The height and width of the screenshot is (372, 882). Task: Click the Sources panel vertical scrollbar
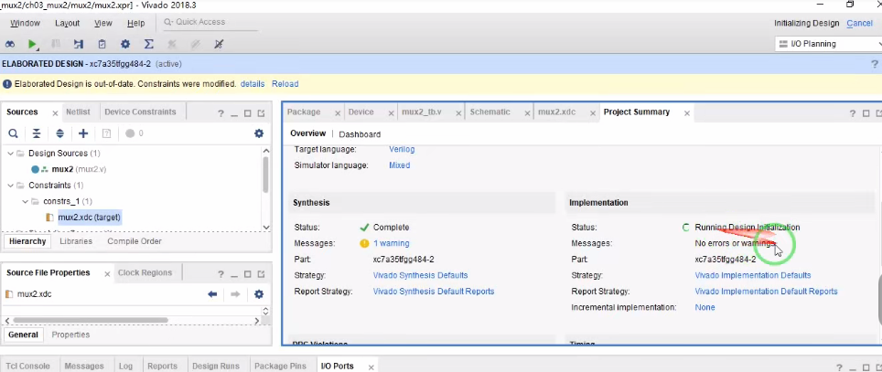click(x=266, y=175)
